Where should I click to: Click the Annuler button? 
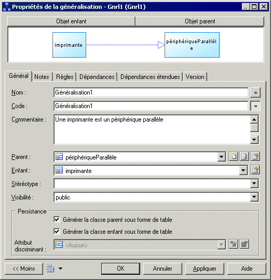click(162, 269)
